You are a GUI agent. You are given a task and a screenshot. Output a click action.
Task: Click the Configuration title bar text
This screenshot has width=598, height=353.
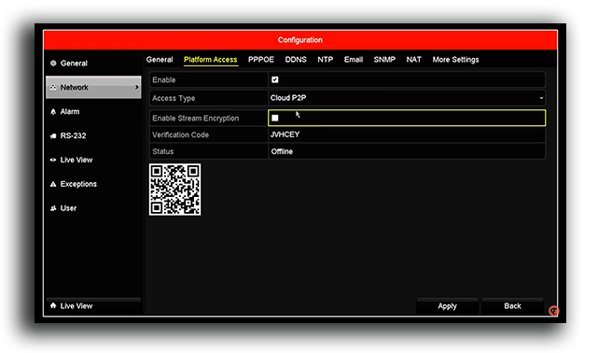(x=300, y=40)
